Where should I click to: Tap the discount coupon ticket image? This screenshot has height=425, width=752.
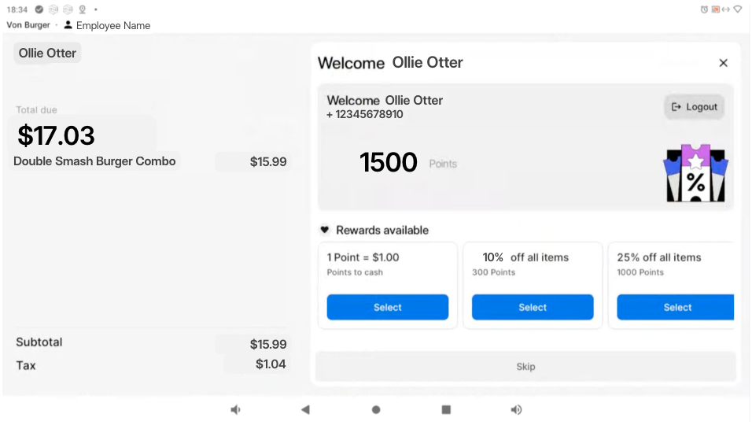tap(695, 174)
